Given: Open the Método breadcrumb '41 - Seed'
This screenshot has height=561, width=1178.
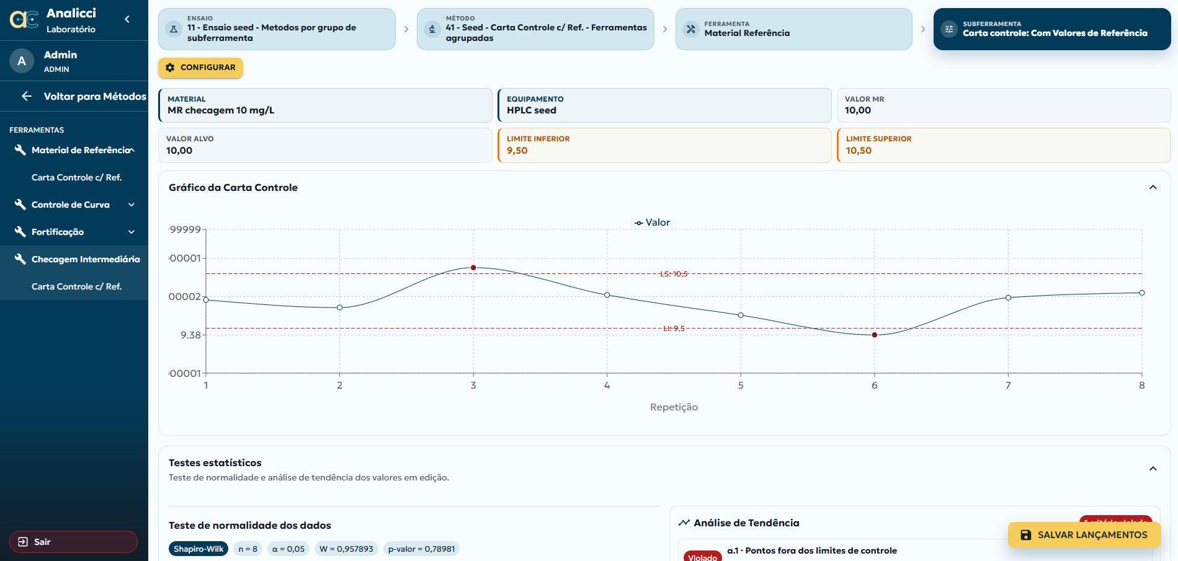Looking at the screenshot, I should coord(535,29).
